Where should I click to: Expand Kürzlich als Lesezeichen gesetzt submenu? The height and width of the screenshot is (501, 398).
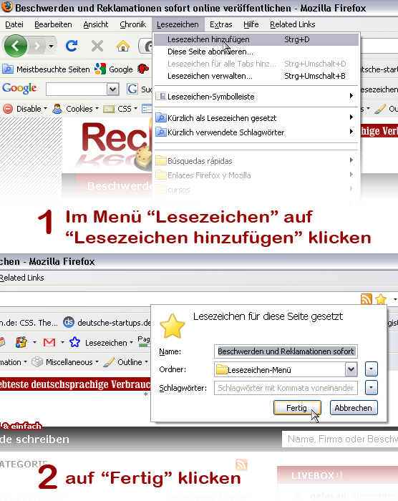(256, 118)
